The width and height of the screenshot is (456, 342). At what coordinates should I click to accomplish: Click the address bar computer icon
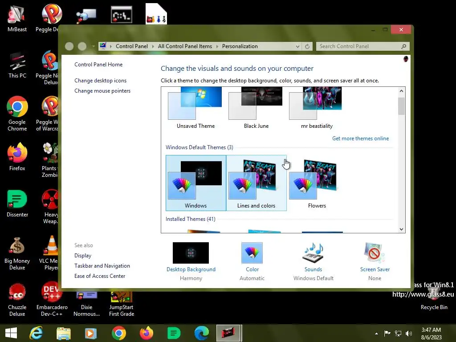click(x=103, y=46)
